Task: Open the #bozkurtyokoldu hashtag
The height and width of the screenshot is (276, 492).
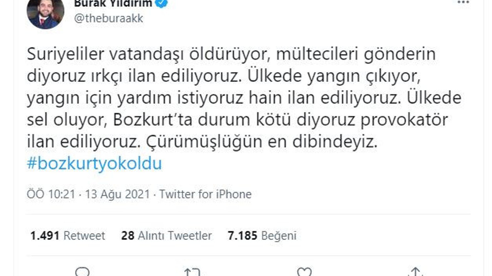Action: coord(95,163)
